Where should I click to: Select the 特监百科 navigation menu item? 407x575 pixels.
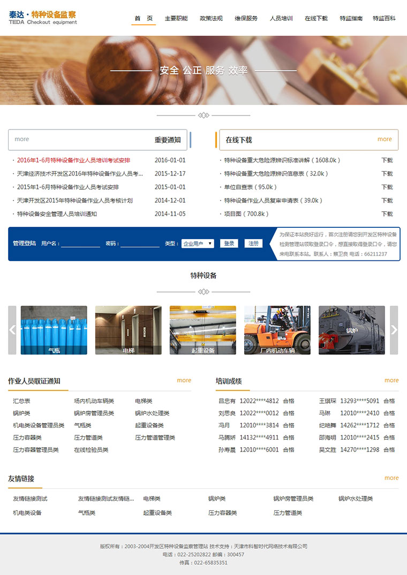coord(385,18)
